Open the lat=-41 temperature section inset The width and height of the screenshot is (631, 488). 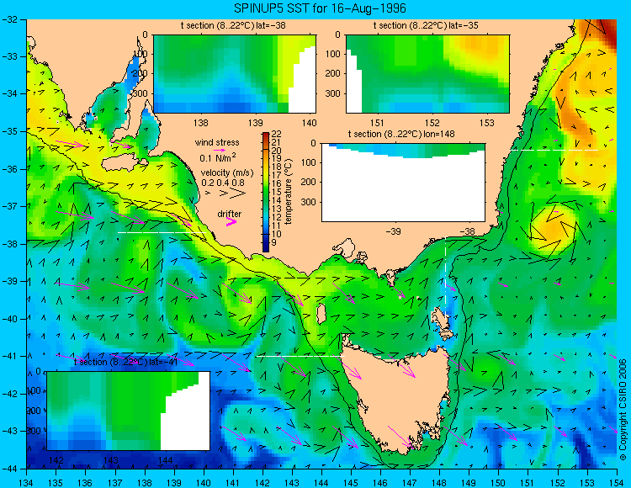coord(129,411)
